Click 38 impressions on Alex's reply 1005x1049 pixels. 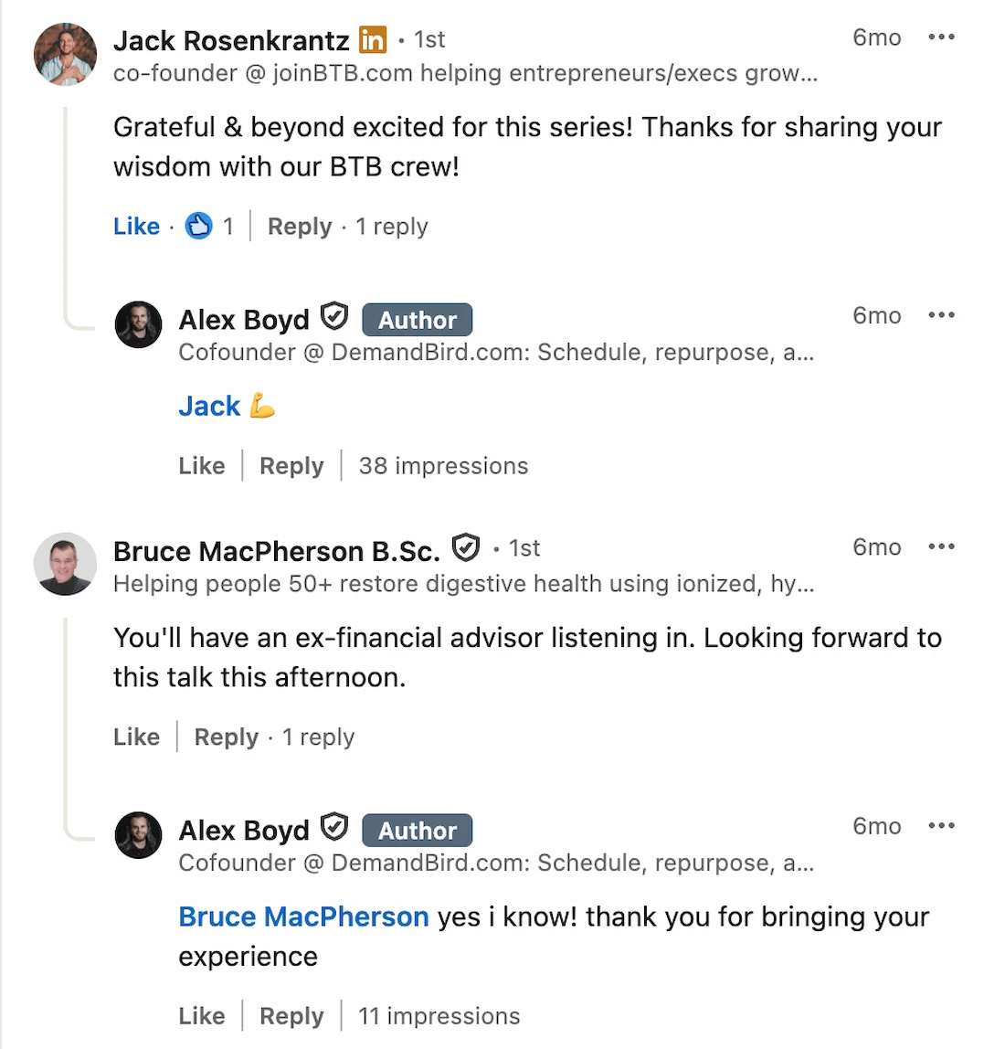(x=442, y=466)
